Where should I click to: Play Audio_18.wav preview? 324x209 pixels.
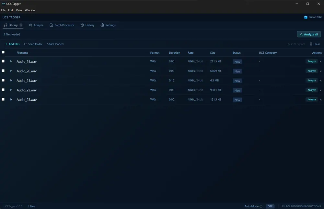pyautogui.click(x=11, y=61)
